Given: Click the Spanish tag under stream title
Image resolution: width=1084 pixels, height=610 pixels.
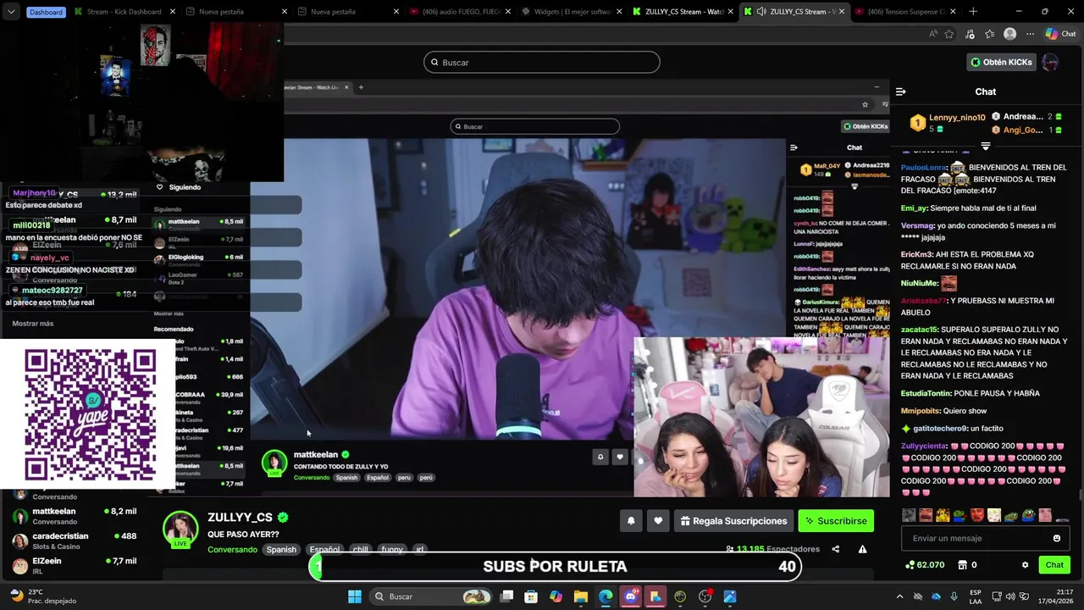Looking at the screenshot, I should click(x=281, y=549).
